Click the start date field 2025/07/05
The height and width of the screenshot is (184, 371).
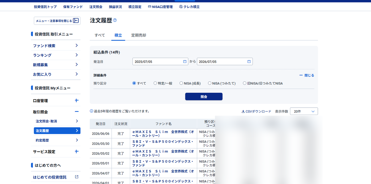(160, 62)
